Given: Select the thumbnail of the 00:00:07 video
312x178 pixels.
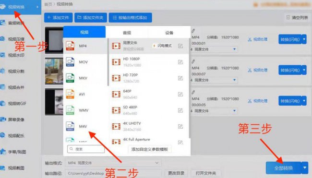Looking at the screenshot, I should [x=54, y=71].
